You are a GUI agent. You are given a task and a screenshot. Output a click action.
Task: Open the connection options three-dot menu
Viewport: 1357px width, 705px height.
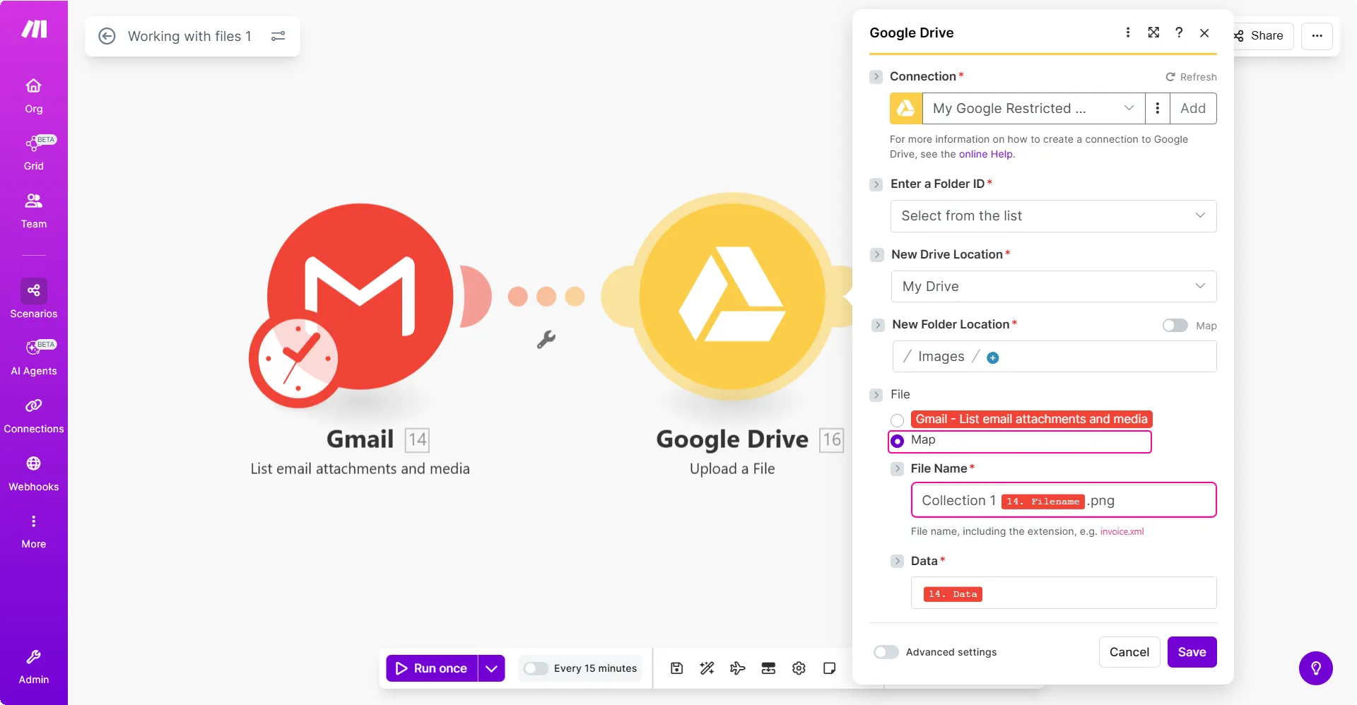(1157, 108)
